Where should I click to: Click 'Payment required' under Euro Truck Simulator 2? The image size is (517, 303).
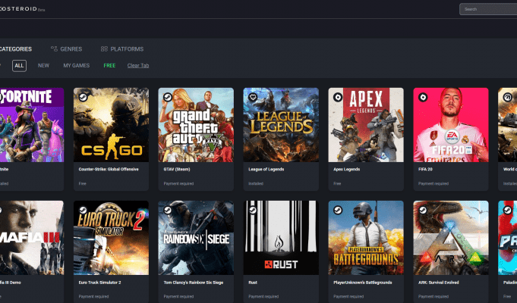click(x=93, y=296)
